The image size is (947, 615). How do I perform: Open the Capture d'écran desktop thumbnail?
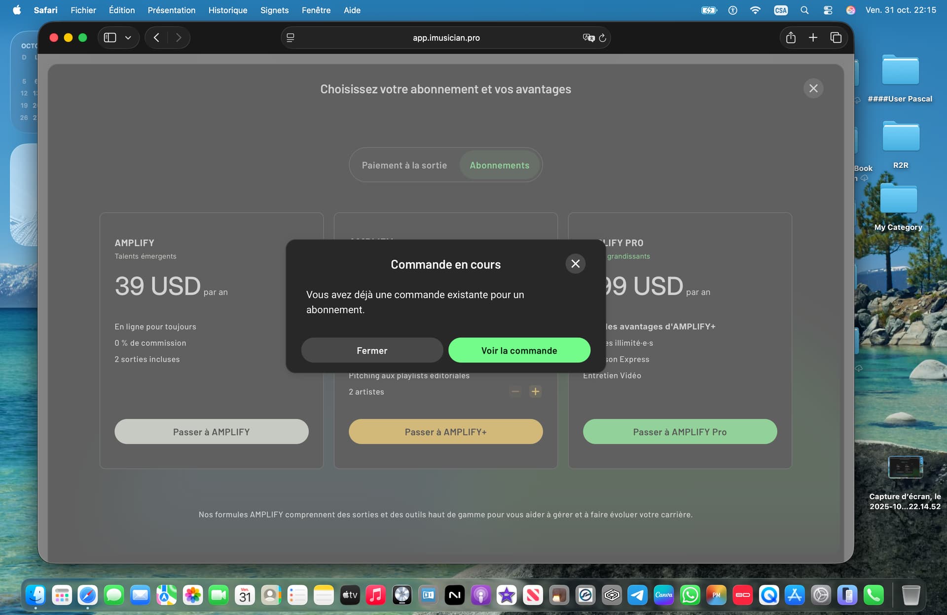[905, 467]
